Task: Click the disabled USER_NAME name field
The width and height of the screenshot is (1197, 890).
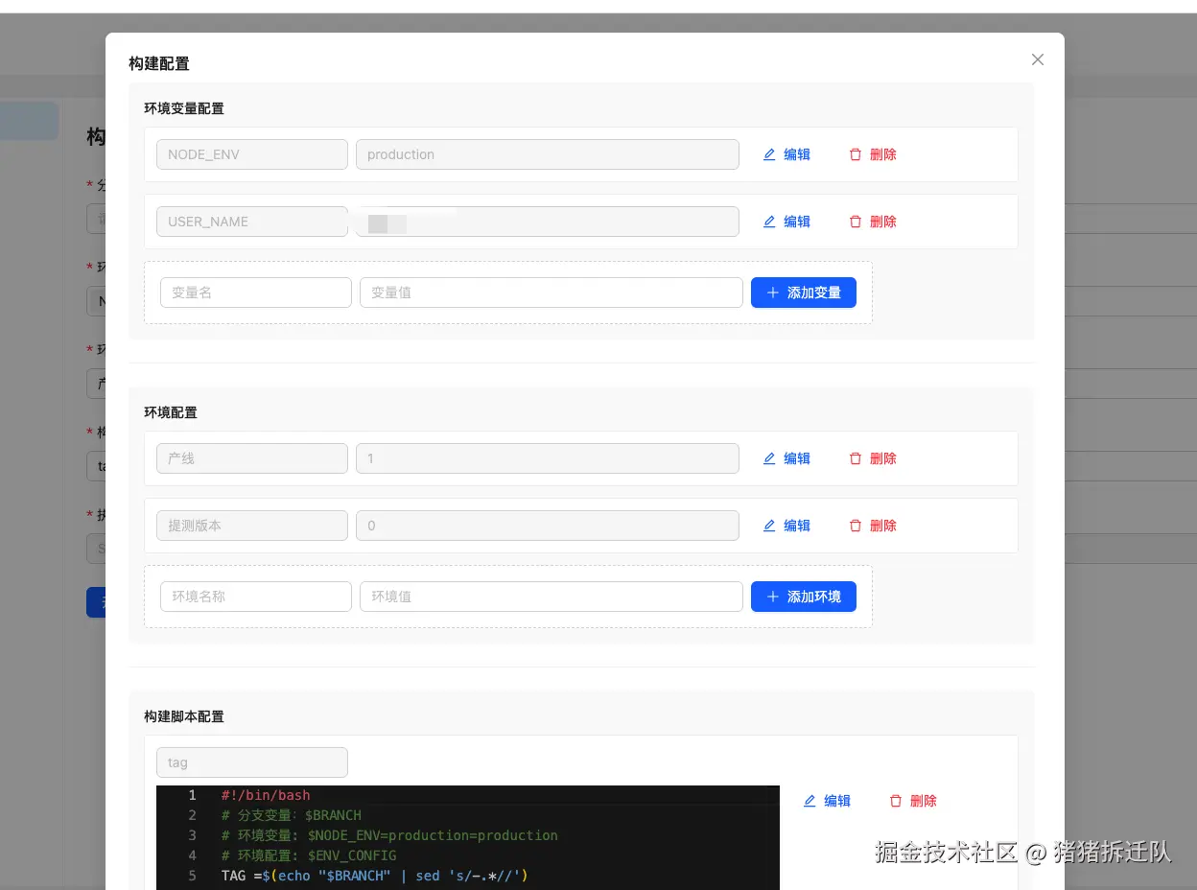Action: [x=252, y=222]
